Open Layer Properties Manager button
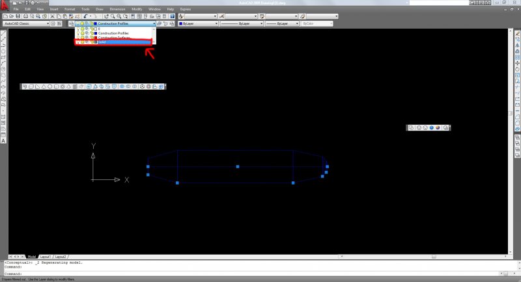 [x=72, y=23]
